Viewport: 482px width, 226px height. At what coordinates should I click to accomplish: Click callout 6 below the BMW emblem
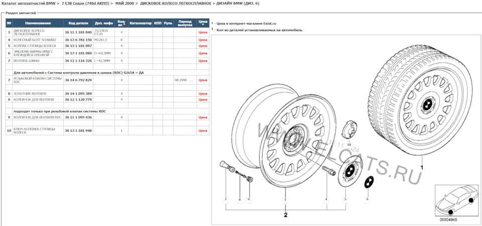pyautogui.click(x=367, y=199)
